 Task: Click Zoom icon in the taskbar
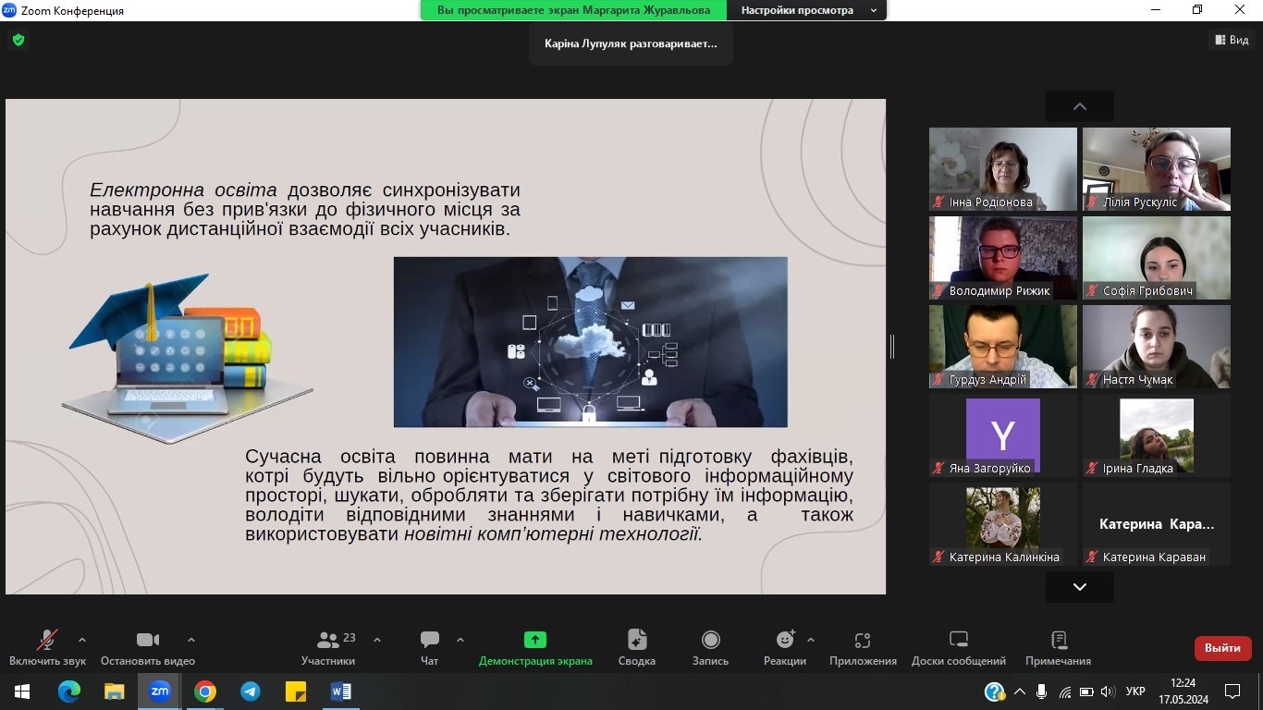point(159,692)
